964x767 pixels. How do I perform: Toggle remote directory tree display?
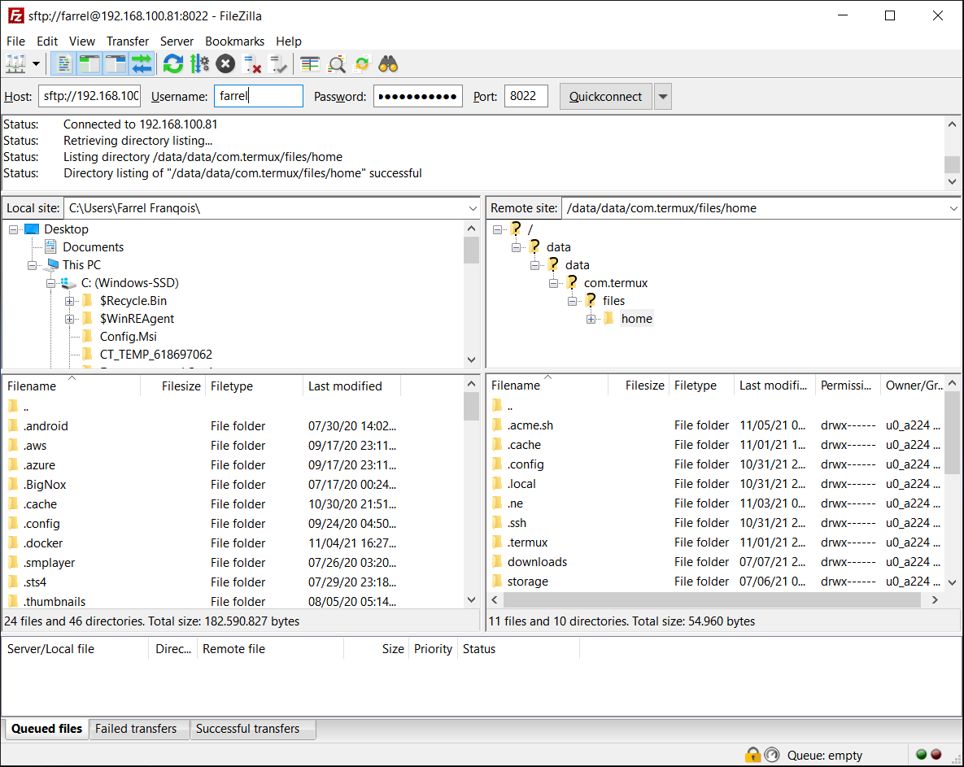tap(115, 64)
